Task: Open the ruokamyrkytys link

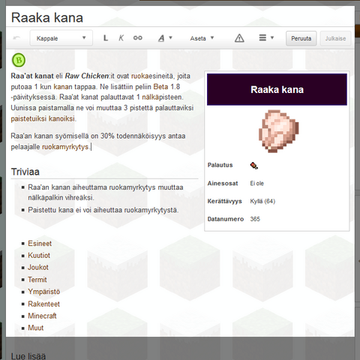Action: 65,147
